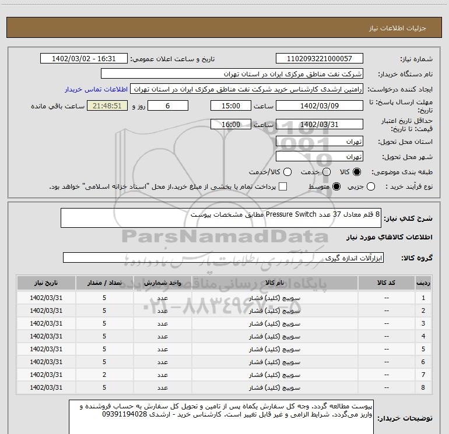Click quantity 5 in row 3
449x434 pixels.
(104, 323)
